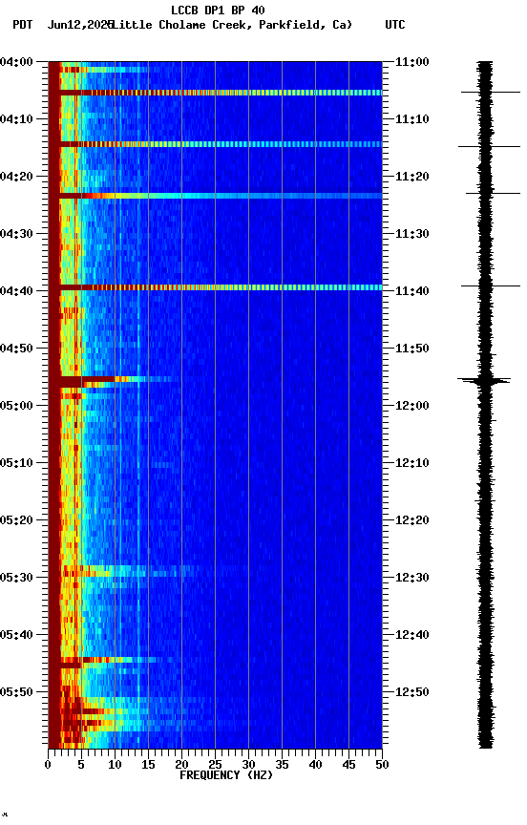Select the '12:10' UTC time label
Viewport: 527px width, 825px height.
pyautogui.click(x=412, y=463)
